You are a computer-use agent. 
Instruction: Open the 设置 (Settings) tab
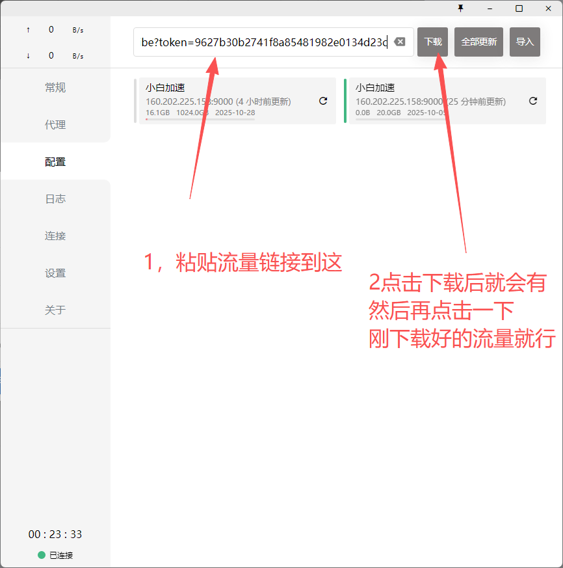point(55,273)
